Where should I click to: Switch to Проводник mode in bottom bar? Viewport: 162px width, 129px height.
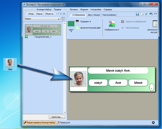coord(63,123)
